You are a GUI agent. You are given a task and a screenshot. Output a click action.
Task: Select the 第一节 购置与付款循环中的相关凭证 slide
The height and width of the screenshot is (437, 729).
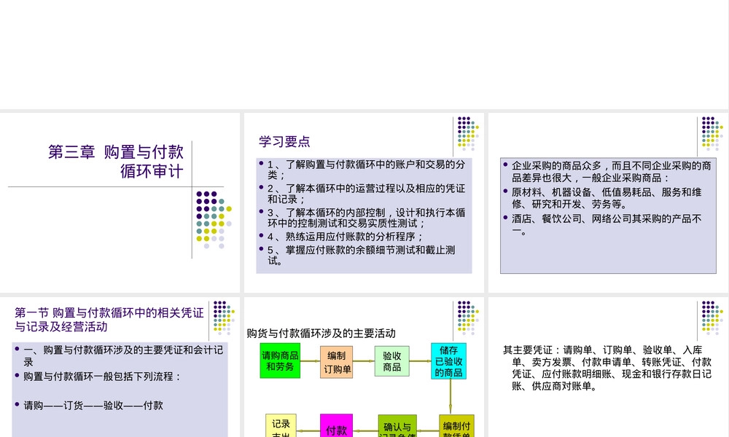120,367
